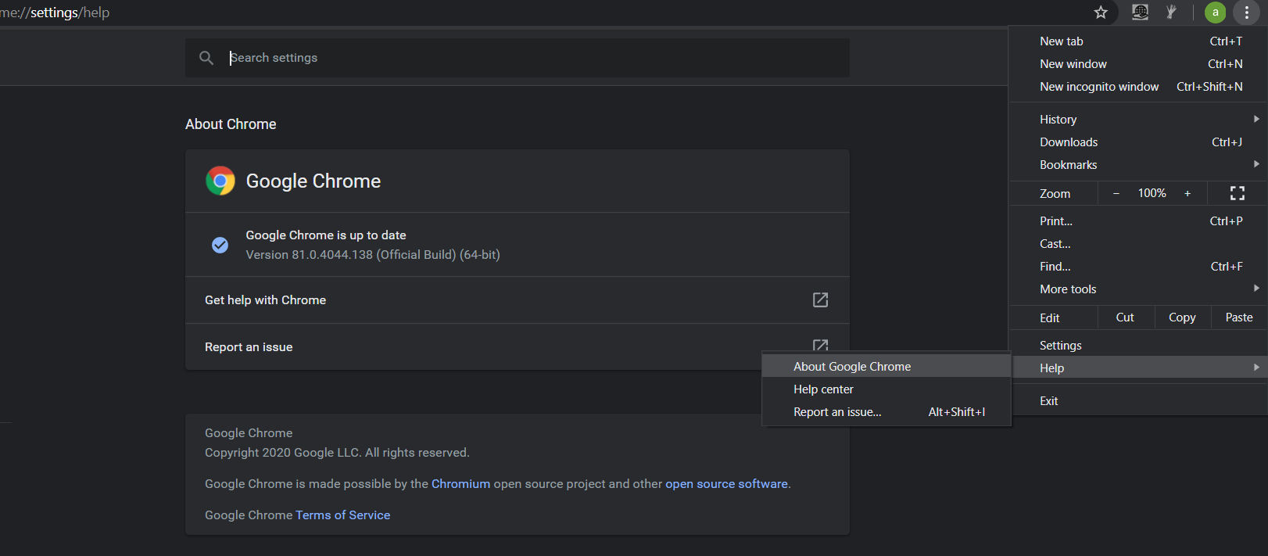Open Downloads from the menu
Screen dimensions: 1268x556
(1138, 142)
